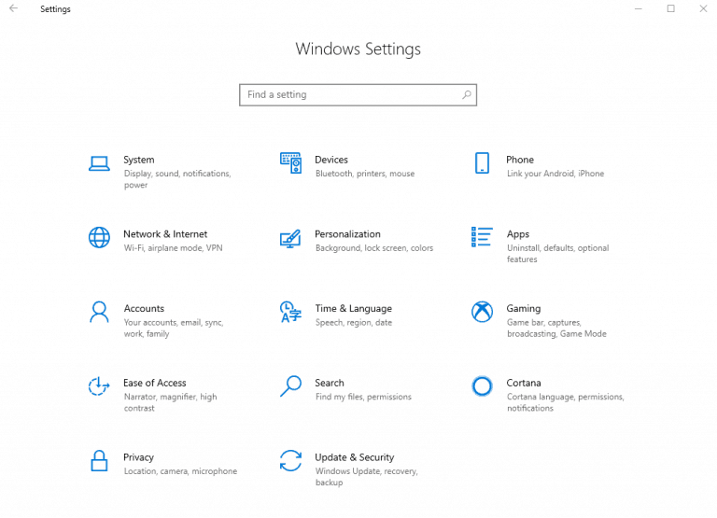Click 'Location, camera, microphone' text
The image size is (717, 518).
[x=180, y=471]
